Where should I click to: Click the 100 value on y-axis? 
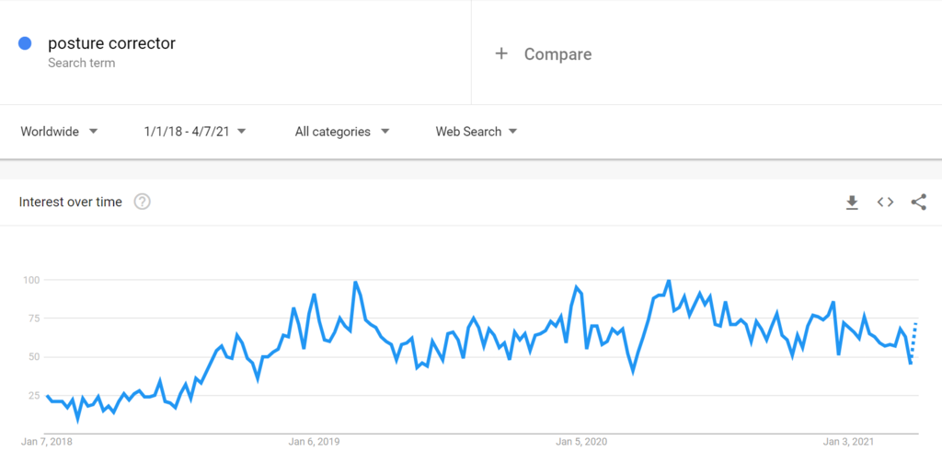point(33,280)
